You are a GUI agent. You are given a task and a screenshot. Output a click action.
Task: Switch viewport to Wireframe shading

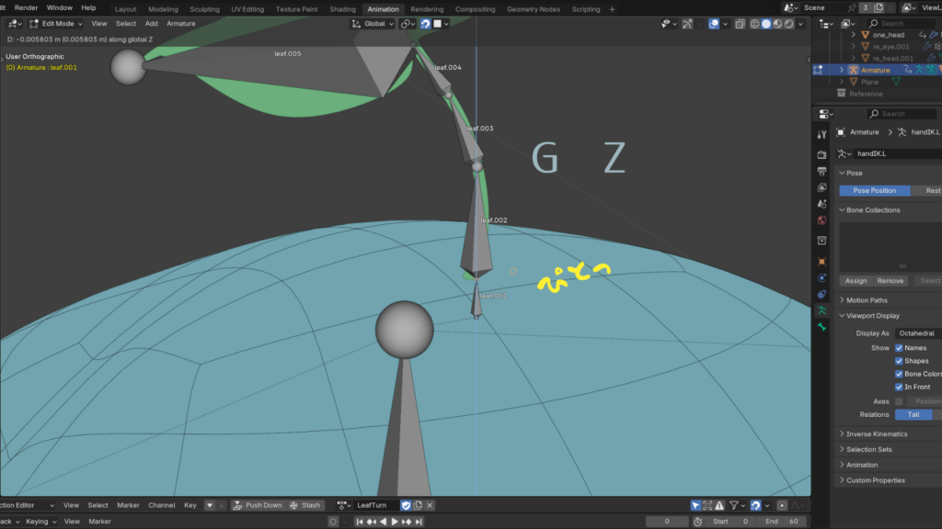[754, 24]
